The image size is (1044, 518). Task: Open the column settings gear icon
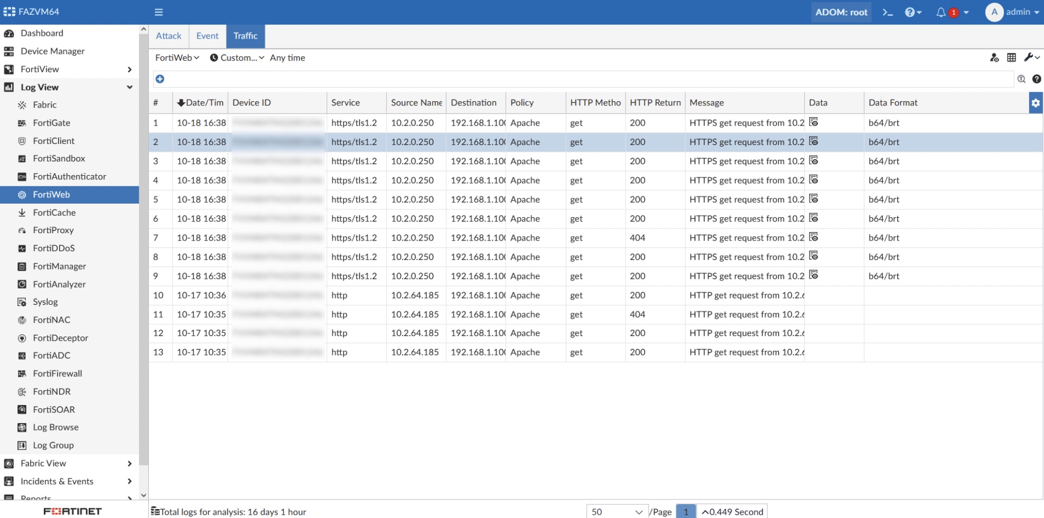1036,103
